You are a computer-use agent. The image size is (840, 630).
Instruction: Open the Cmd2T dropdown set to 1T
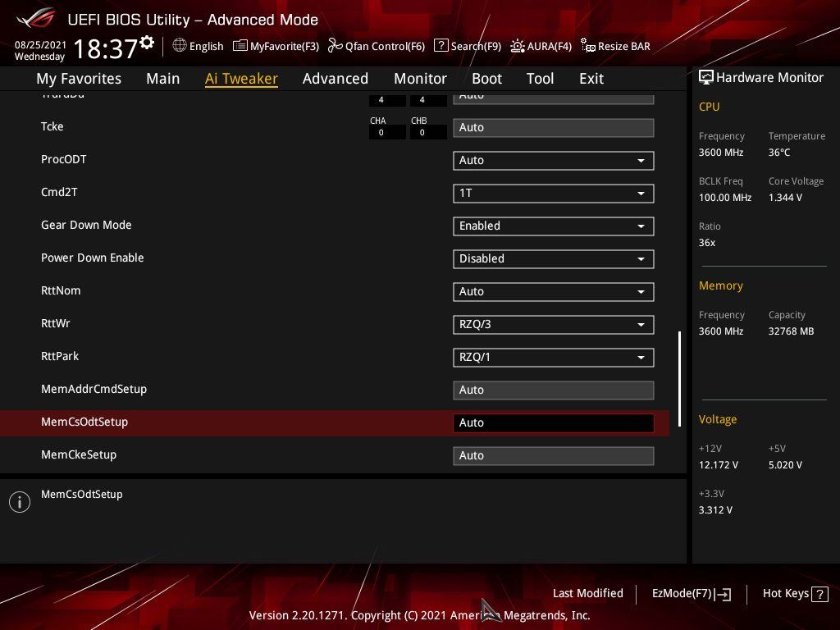click(554, 194)
